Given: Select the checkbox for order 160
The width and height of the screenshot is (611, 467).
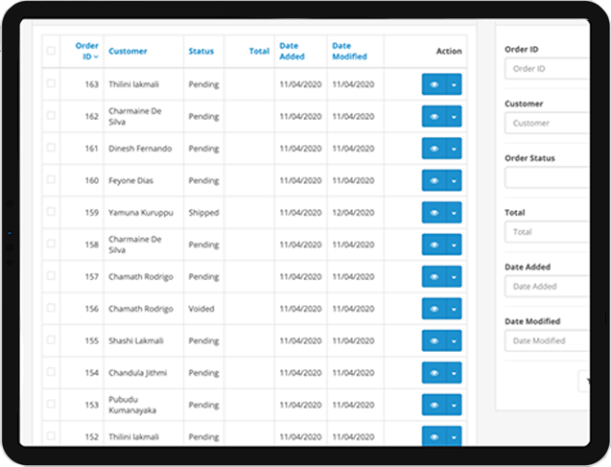Looking at the screenshot, I should (51, 180).
